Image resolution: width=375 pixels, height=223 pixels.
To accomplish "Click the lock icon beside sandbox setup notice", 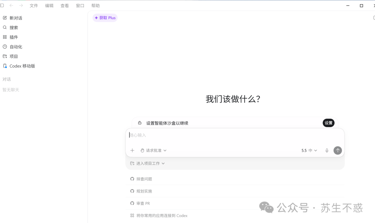I will pyautogui.click(x=140, y=123).
